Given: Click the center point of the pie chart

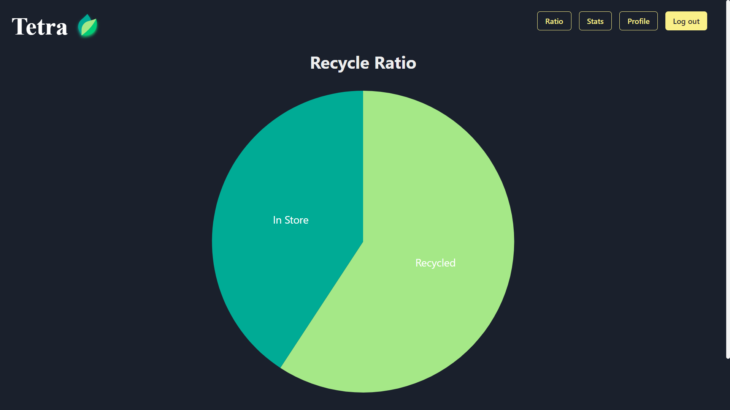Looking at the screenshot, I should pyautogui.click(x=363, y=241).
